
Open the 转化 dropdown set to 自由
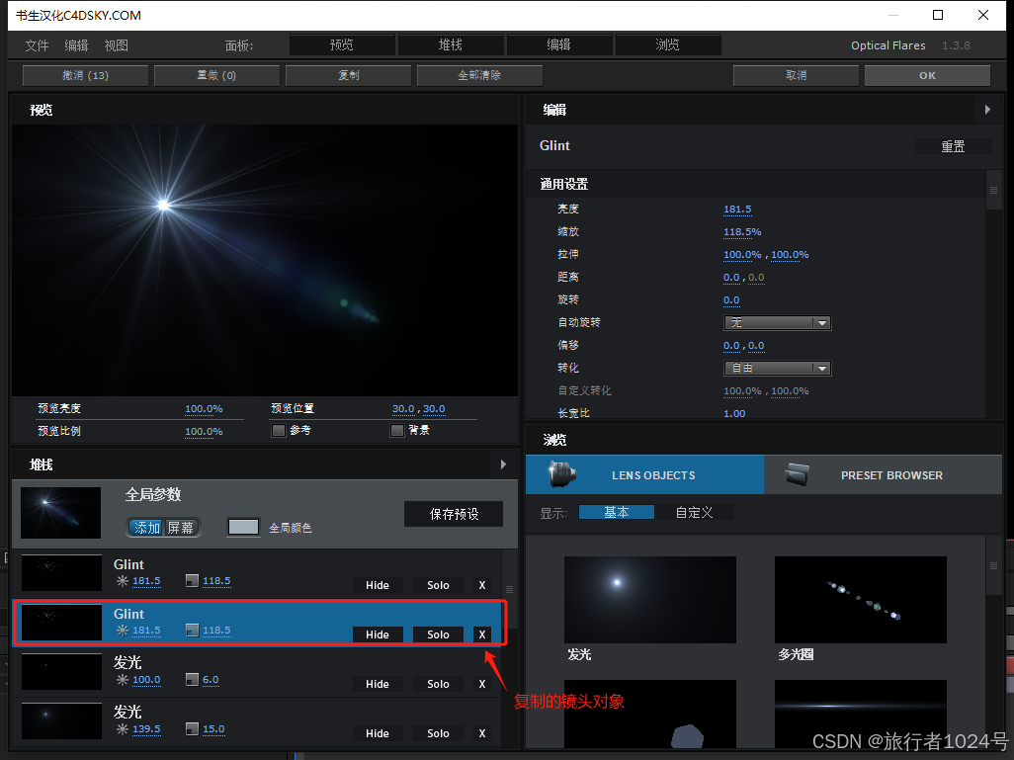click(x=778, y=368)
